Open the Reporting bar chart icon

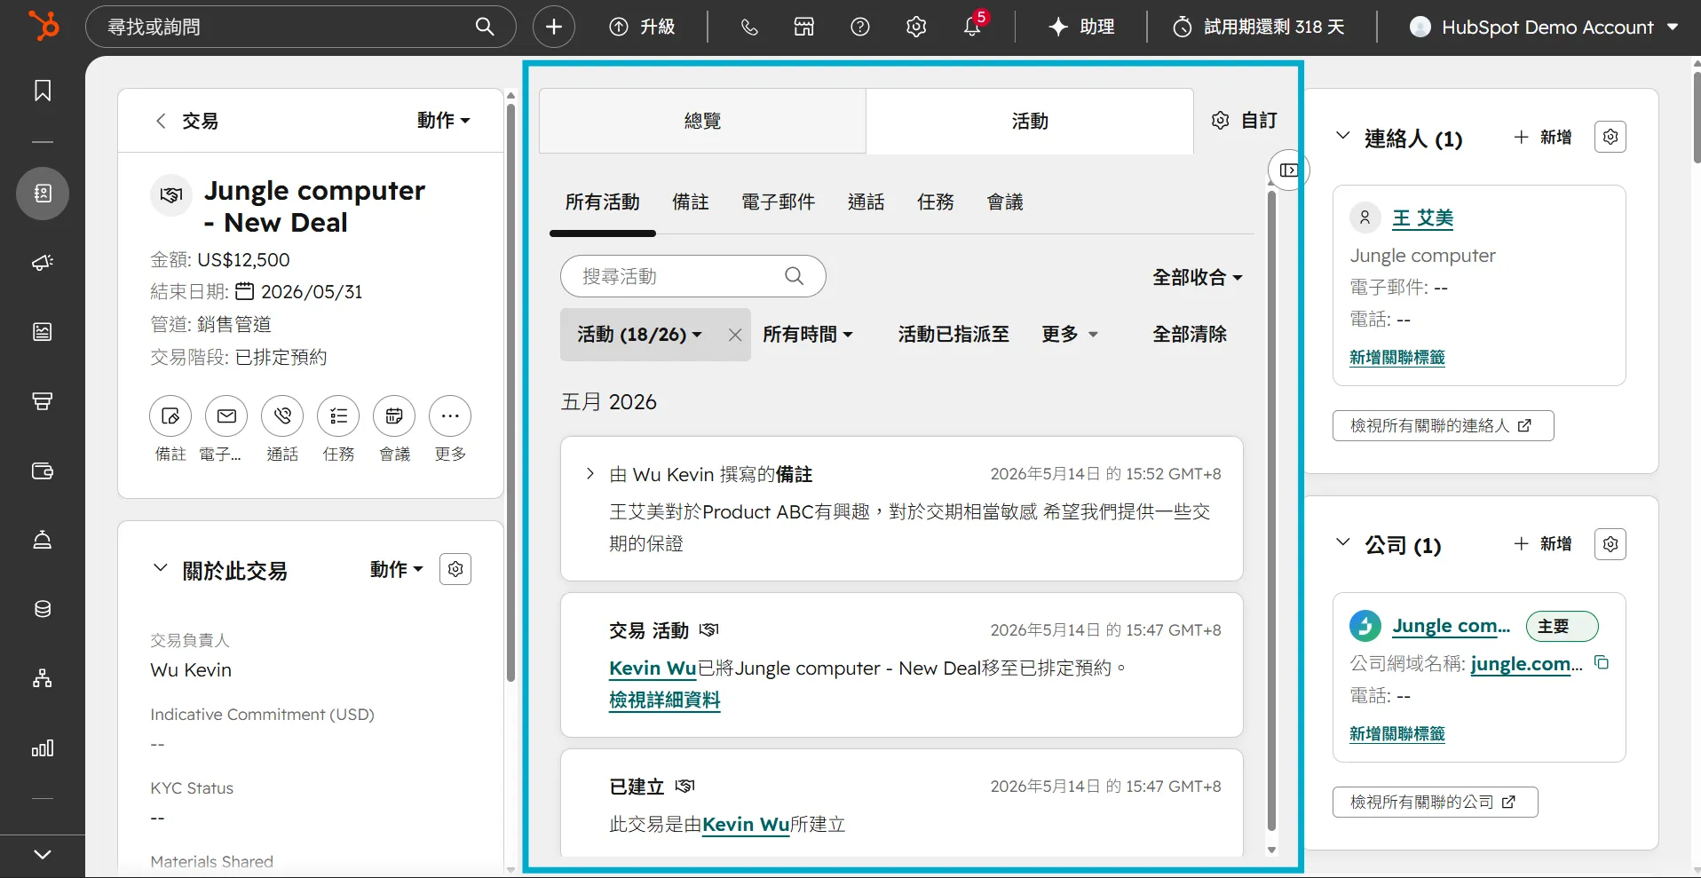click(x=43, y=747)
